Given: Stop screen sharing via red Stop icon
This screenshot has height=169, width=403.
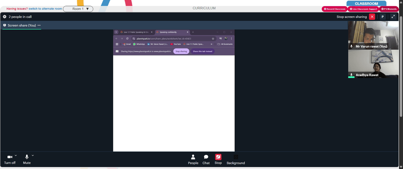Looking at the screenshot, I should click(218, 159).
